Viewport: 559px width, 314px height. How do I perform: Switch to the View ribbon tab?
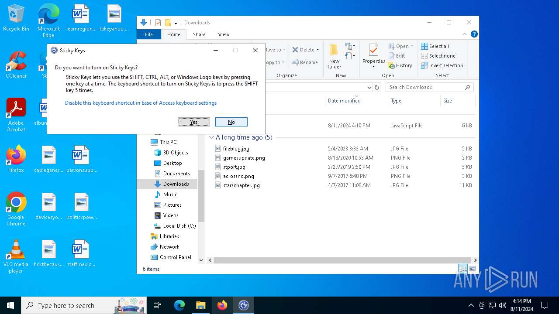[224, 34]
